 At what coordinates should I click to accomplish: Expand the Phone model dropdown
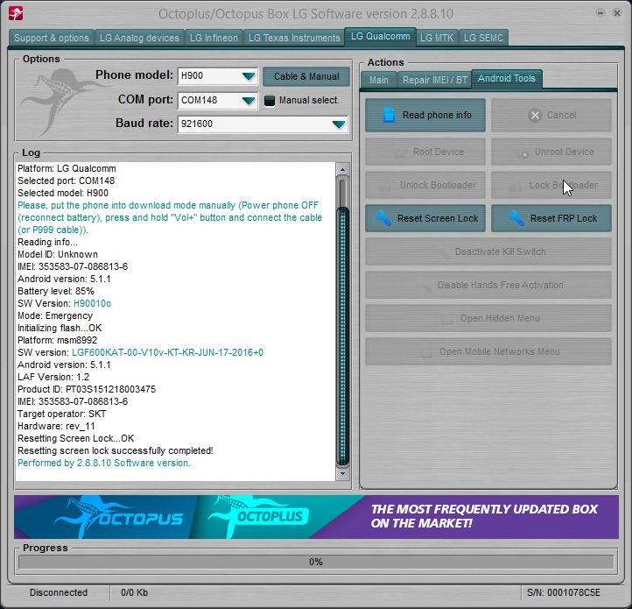pos(249,76)
